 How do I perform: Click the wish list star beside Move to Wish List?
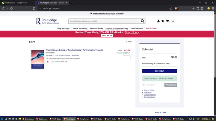click(x=53, y=62)
